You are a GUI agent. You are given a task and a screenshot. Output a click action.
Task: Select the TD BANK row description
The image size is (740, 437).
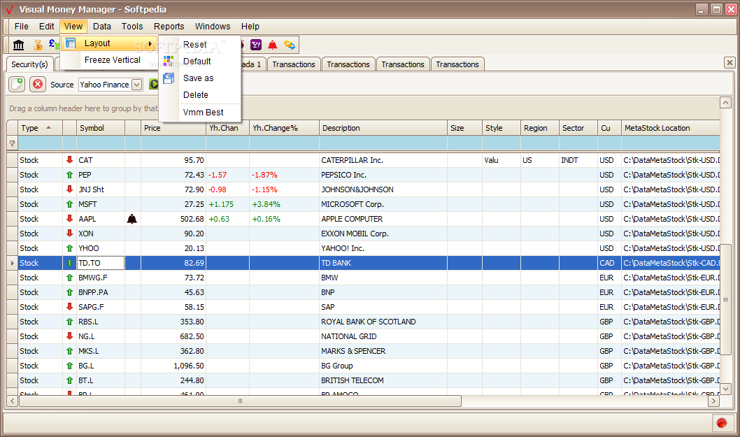[383, 263]
